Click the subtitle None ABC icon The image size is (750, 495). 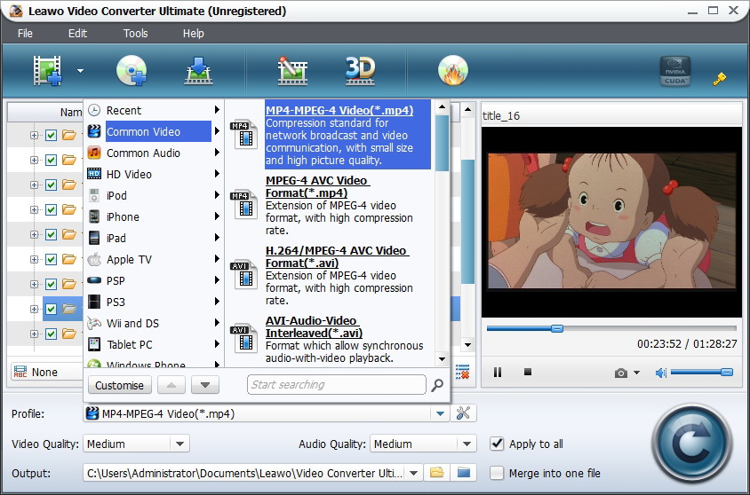[20, 372]
